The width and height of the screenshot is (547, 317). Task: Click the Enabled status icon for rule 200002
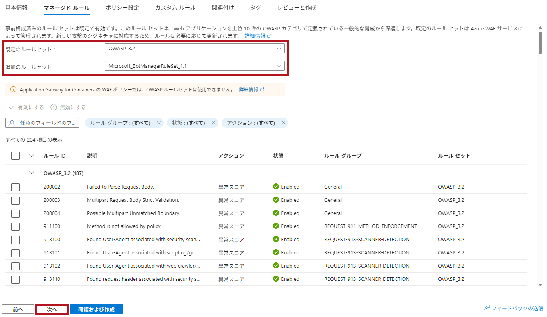click(276, 187)
